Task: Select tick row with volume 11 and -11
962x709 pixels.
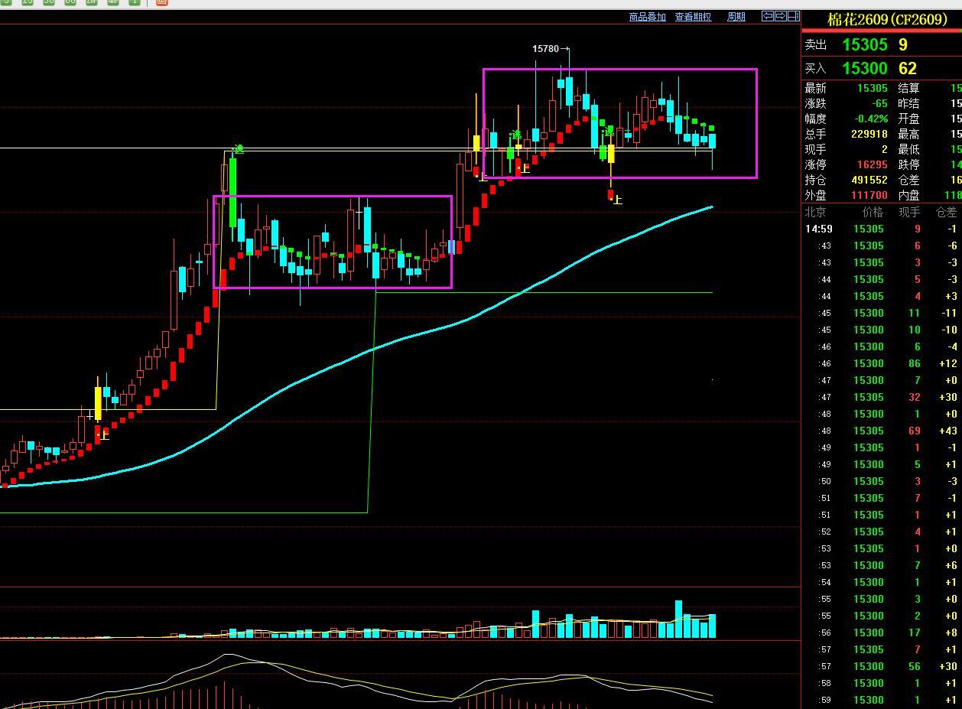Action: [x=882, y=313]
